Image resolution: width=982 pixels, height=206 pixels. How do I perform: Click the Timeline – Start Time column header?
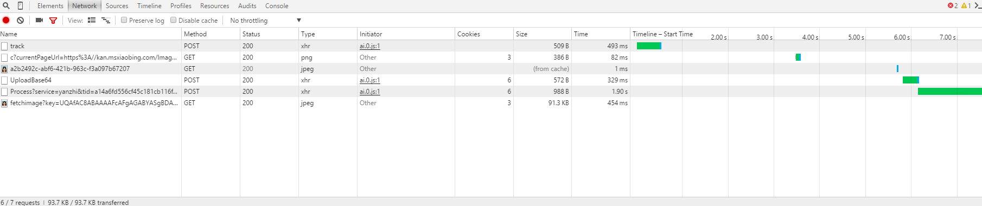click(662, 34)
